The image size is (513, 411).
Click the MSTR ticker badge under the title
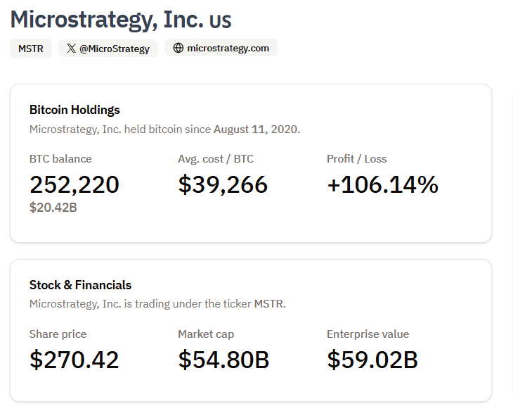point(30,49)
